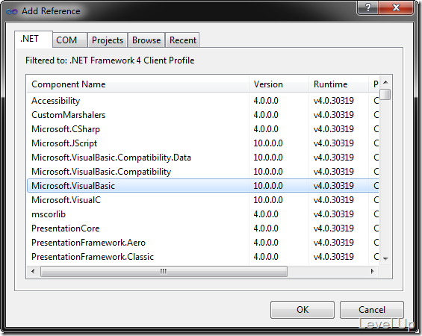
Task: Select the Accessibility component
Action: coord(202,101)
